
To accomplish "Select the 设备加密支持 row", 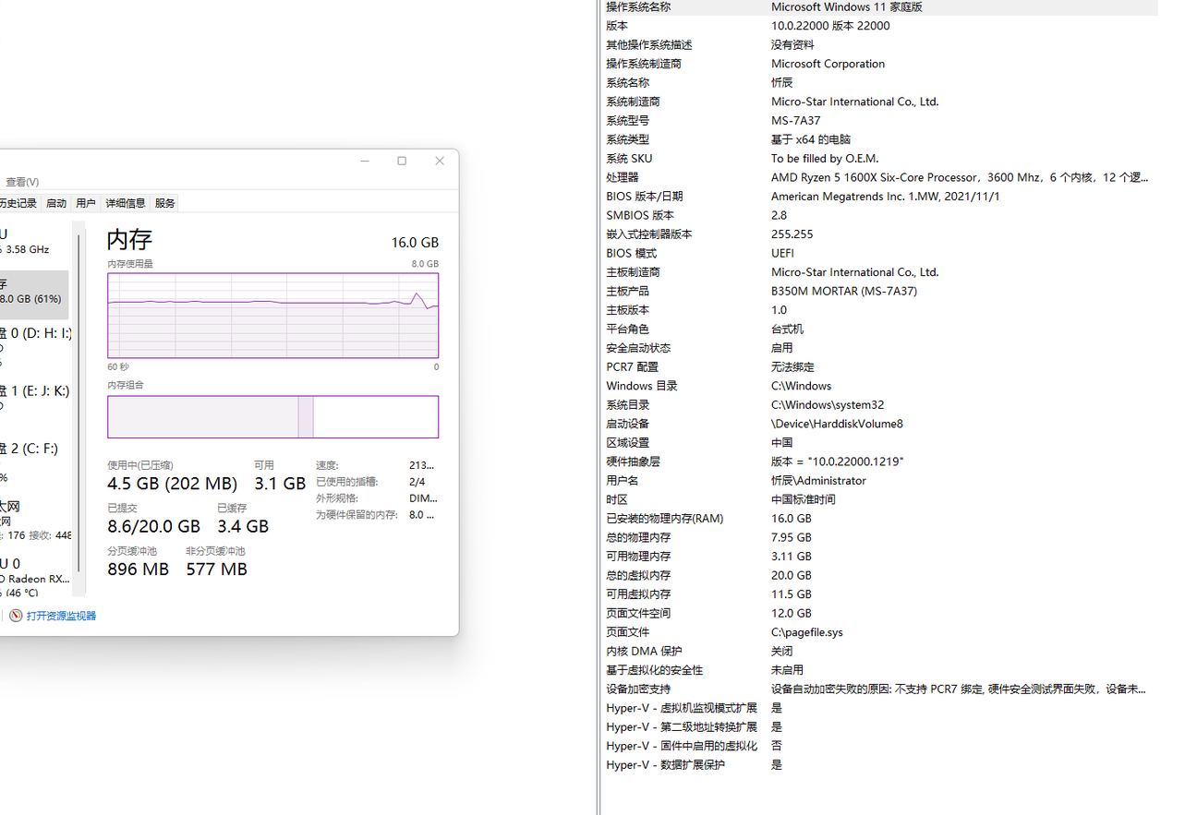I will [x=879, y=689].
